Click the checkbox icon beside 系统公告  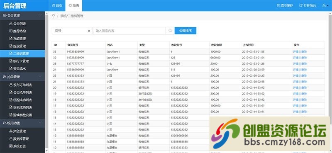tap(11, 146)
